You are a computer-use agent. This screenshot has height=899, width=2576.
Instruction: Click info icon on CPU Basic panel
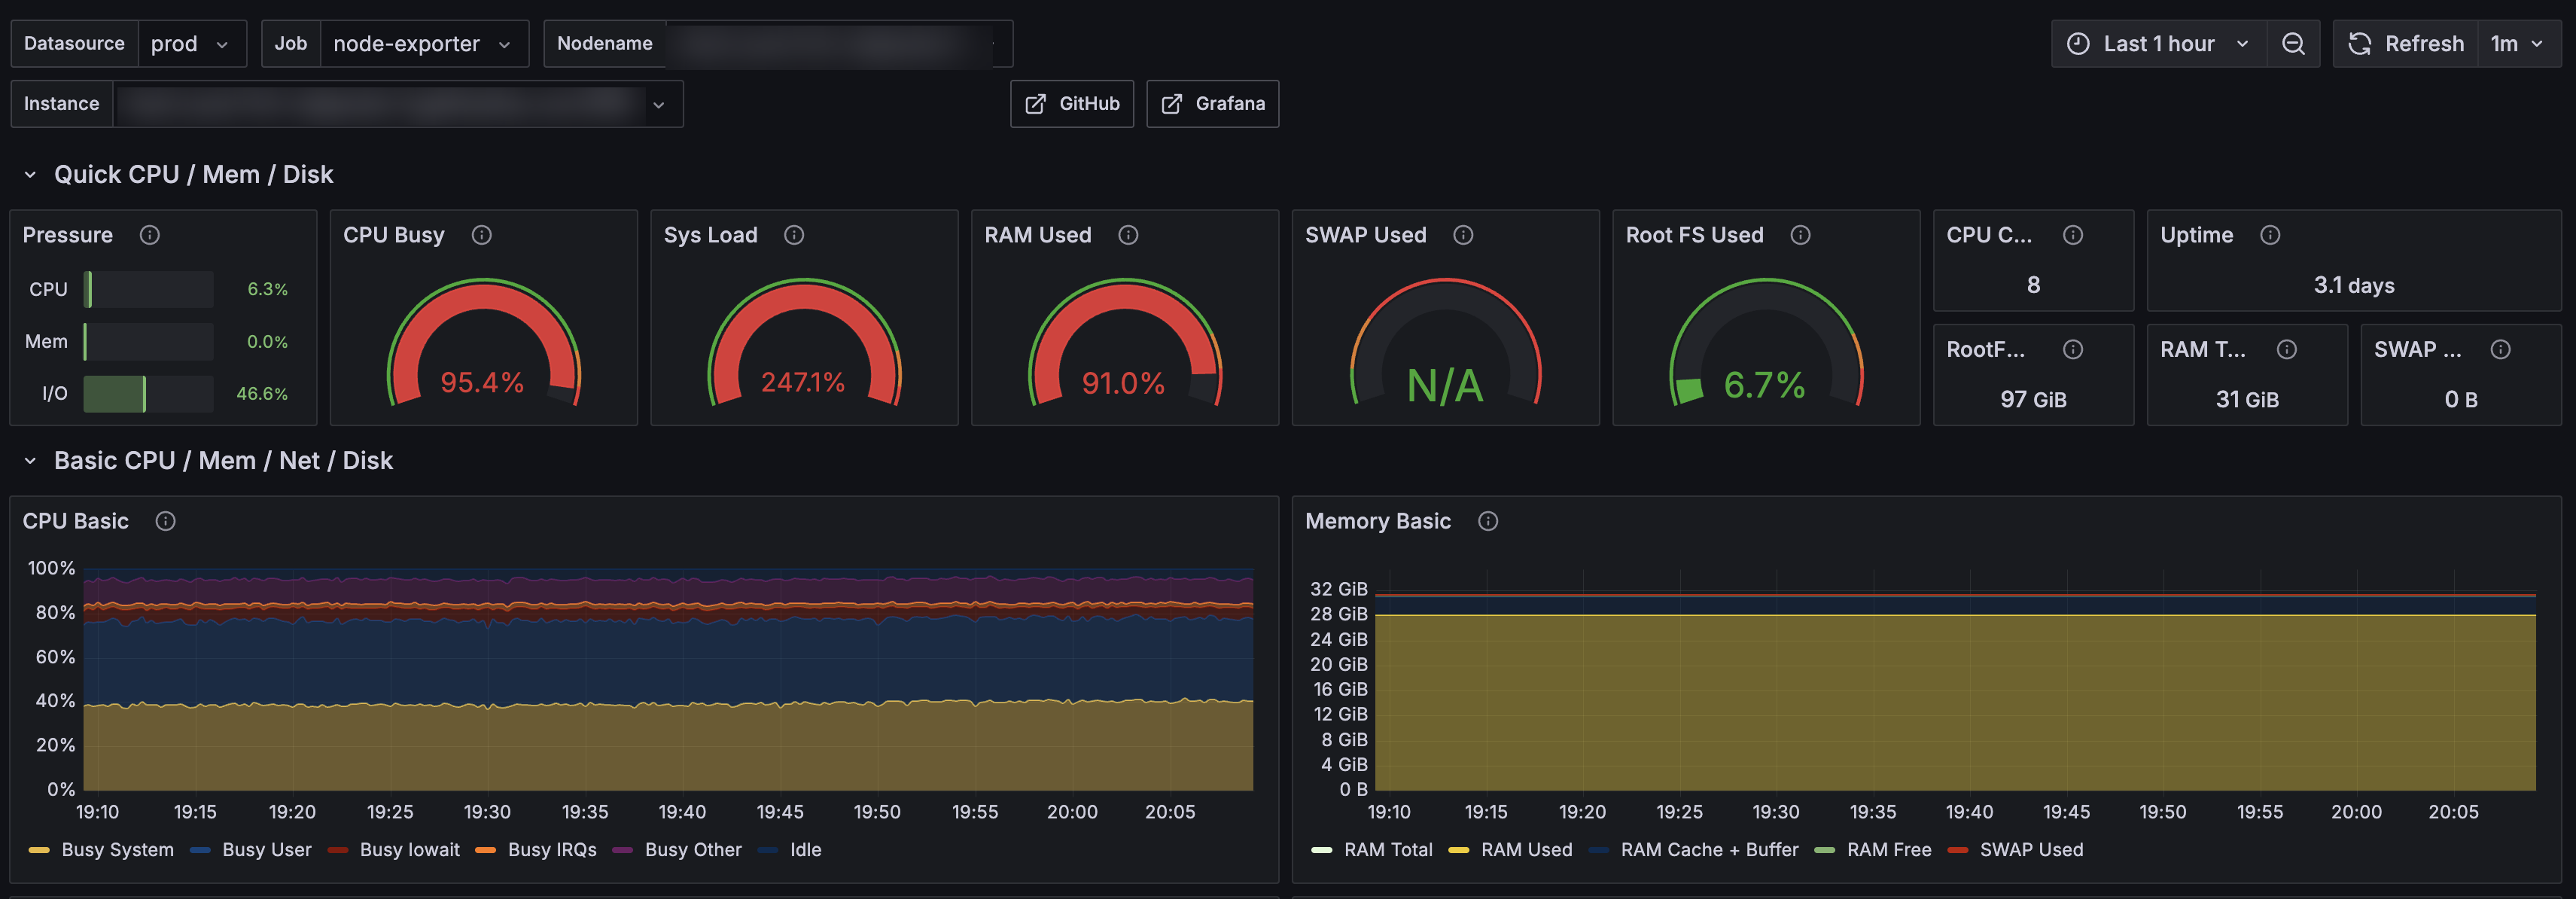click(x=166, y=521)
